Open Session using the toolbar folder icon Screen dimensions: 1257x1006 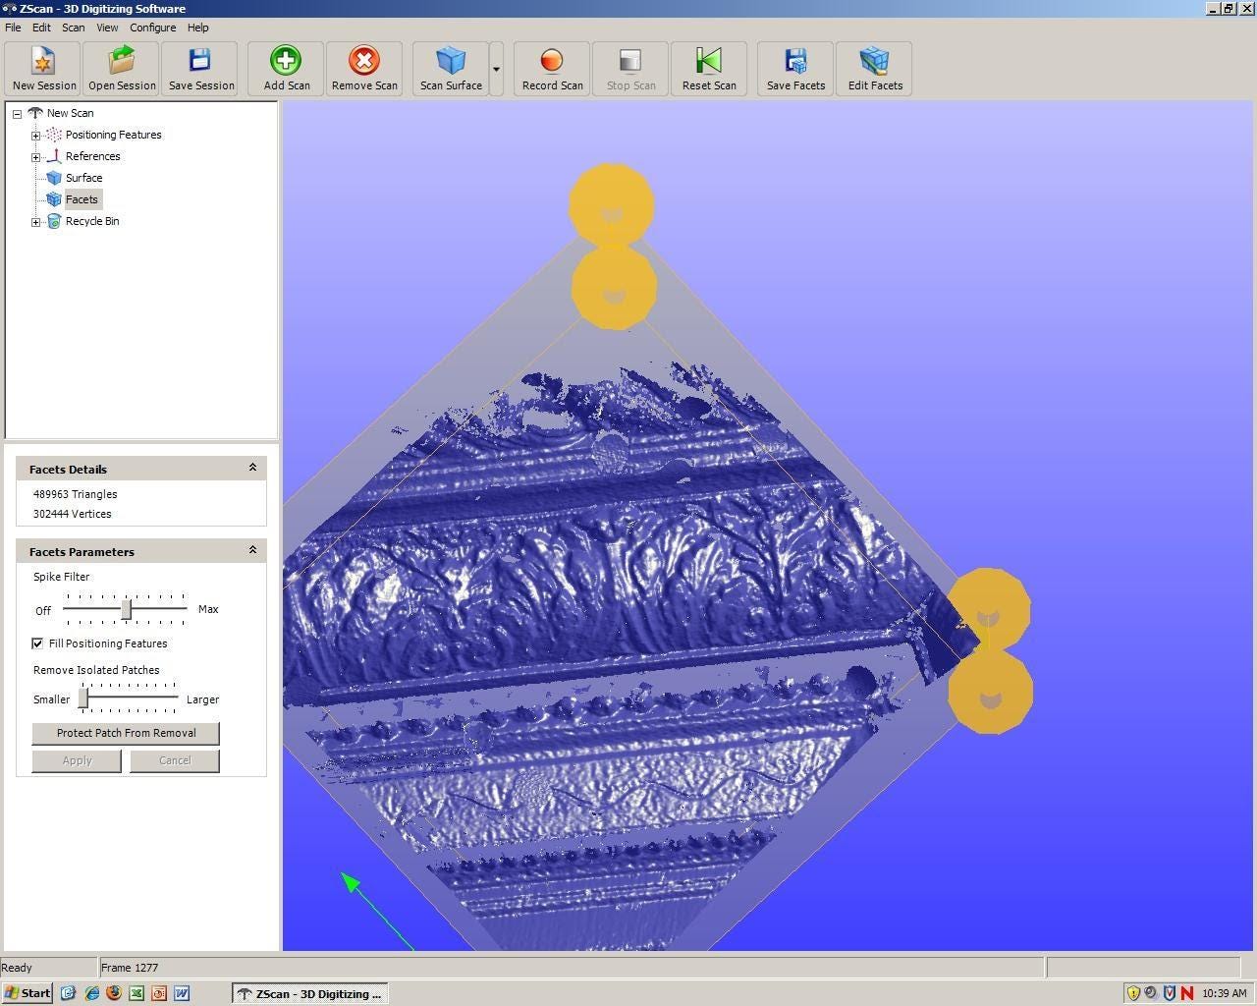[x=122, y=69]
